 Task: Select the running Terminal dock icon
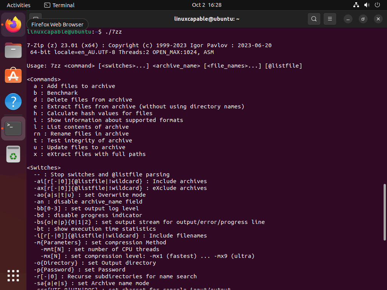point(13,128)
